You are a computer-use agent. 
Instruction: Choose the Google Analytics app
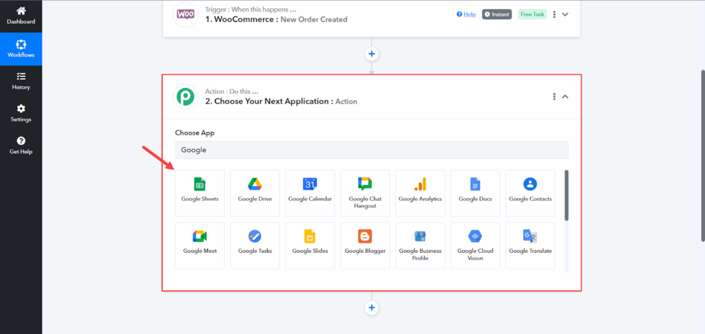[x=420, y=193]
